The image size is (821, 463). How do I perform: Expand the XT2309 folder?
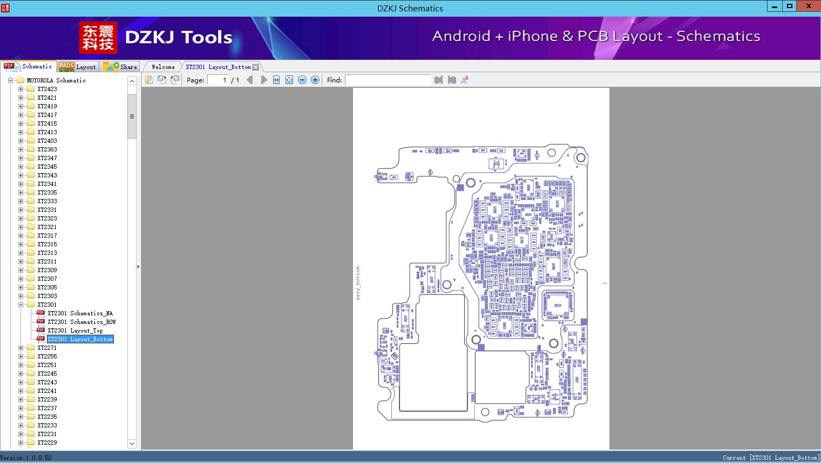(21, 270)
